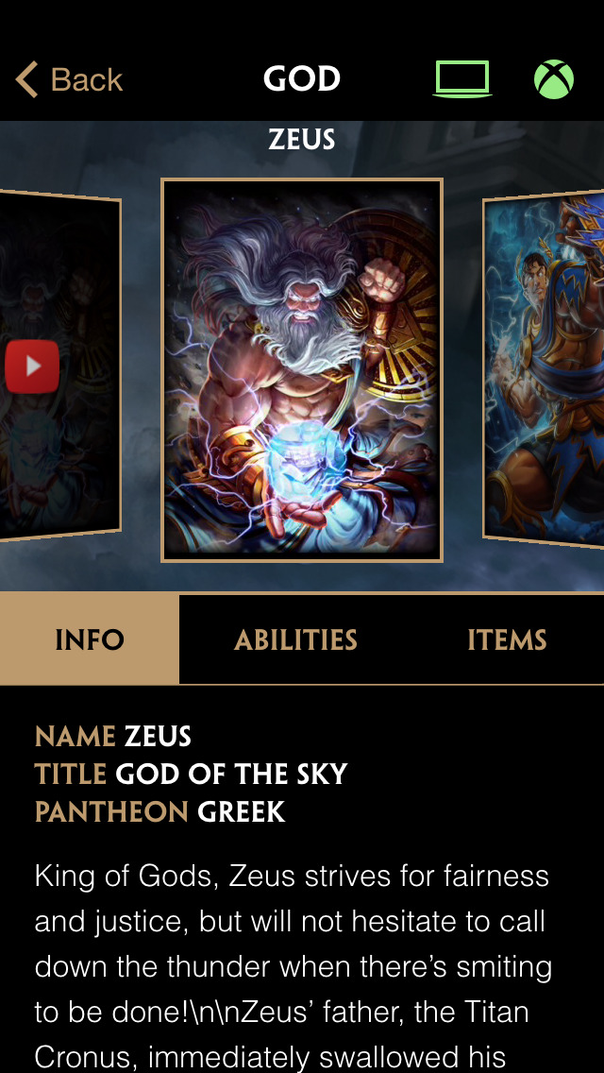Image resolution: width=604 pixels, height=1073 pixels.
Task: Click the GOD OF THE SKY title line
Action: coord(191,774)
